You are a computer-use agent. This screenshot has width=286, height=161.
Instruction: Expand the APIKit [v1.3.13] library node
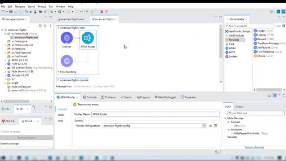[5, 60]
